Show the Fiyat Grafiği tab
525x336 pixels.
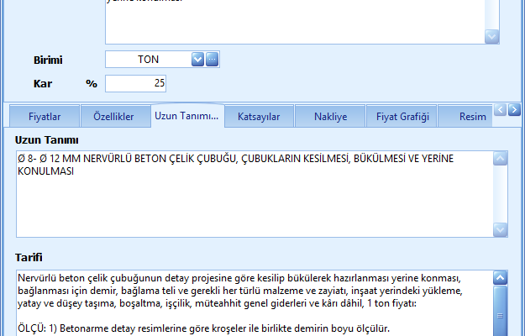tap(402, 117)
